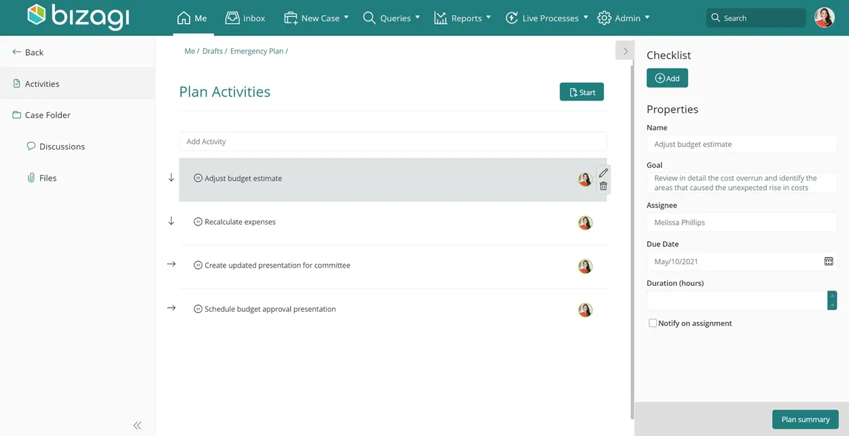Click the Plan summary button
This screenshot has height=436, width=849.
click(806, 419)
